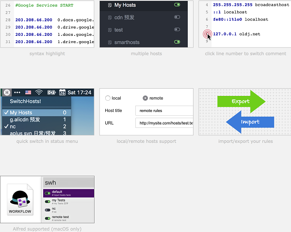Click the My Hosts document icon

110,5
